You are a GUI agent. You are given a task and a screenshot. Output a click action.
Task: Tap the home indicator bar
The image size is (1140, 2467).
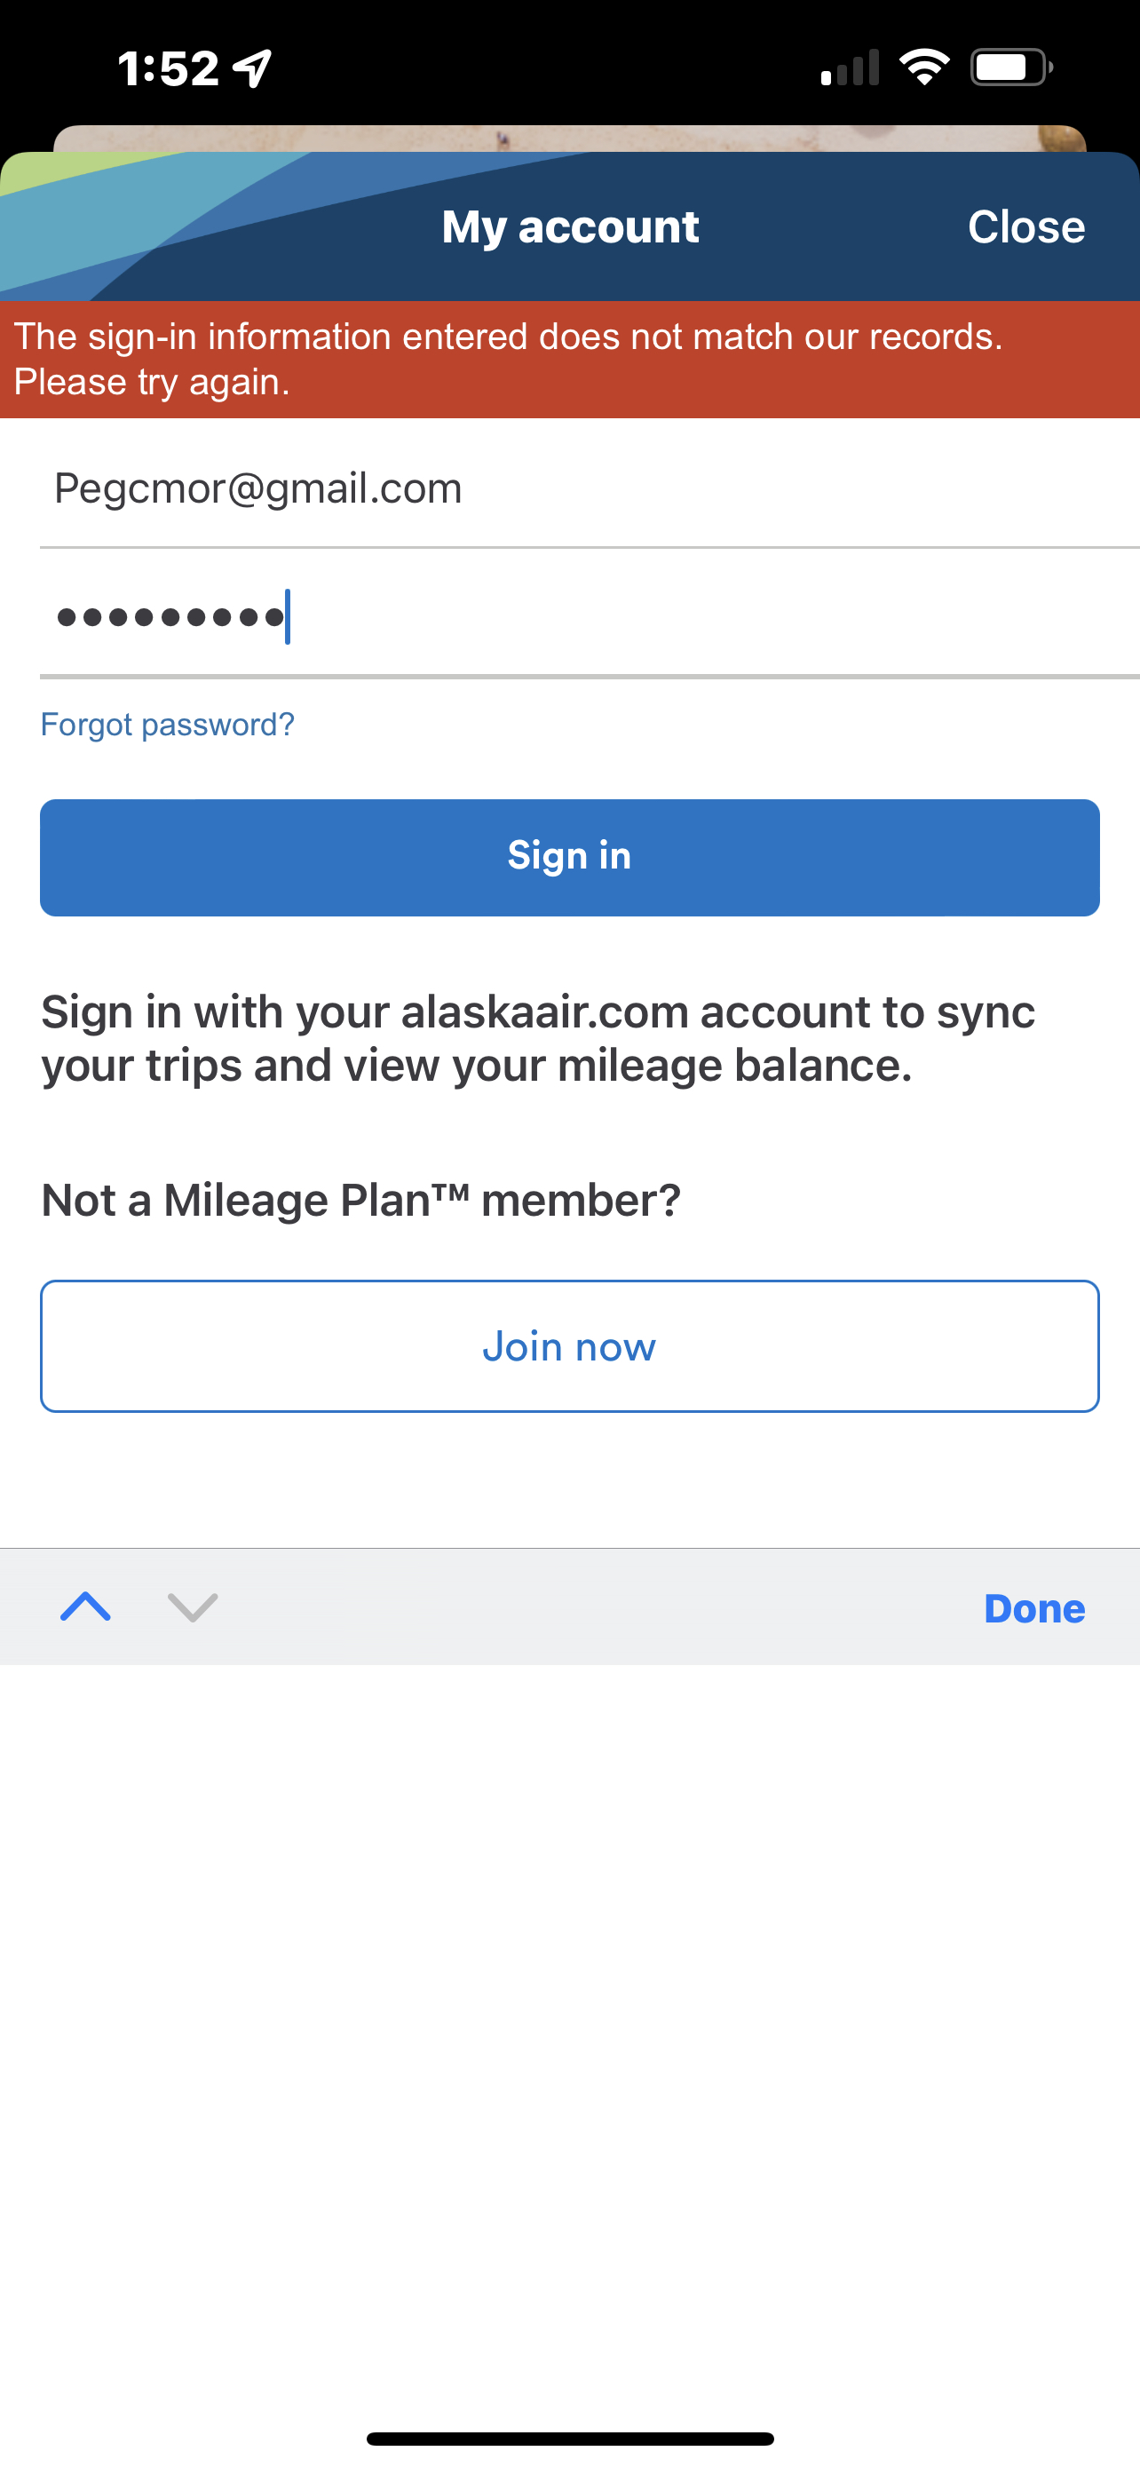click(569, 2439)
